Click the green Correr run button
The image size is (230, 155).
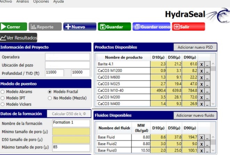coord(14,27)
